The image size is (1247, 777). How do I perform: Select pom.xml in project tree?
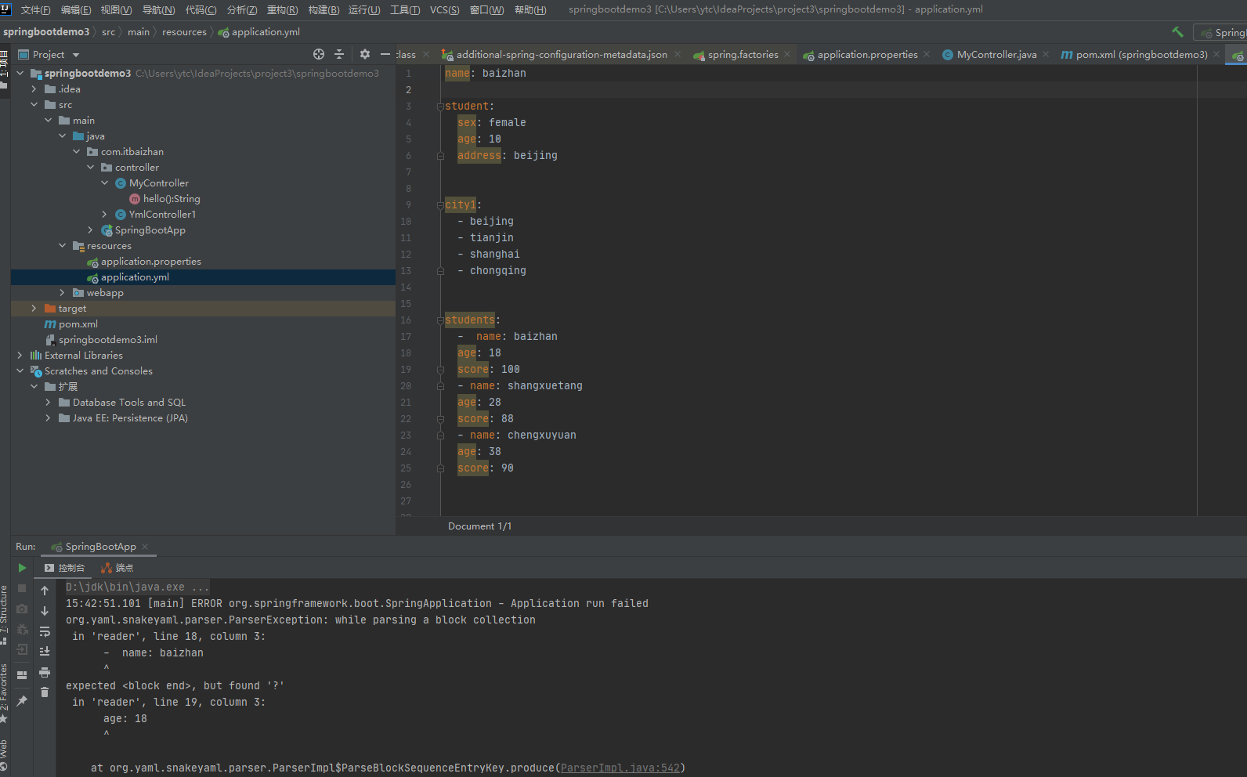pos(78,324)
